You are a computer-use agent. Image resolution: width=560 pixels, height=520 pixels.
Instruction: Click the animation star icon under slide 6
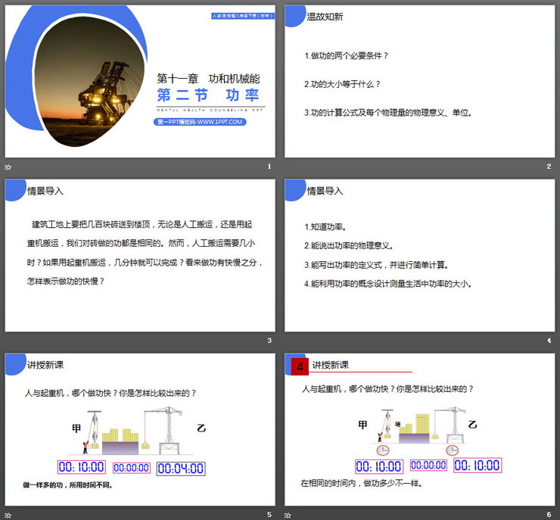pos(288,515)
